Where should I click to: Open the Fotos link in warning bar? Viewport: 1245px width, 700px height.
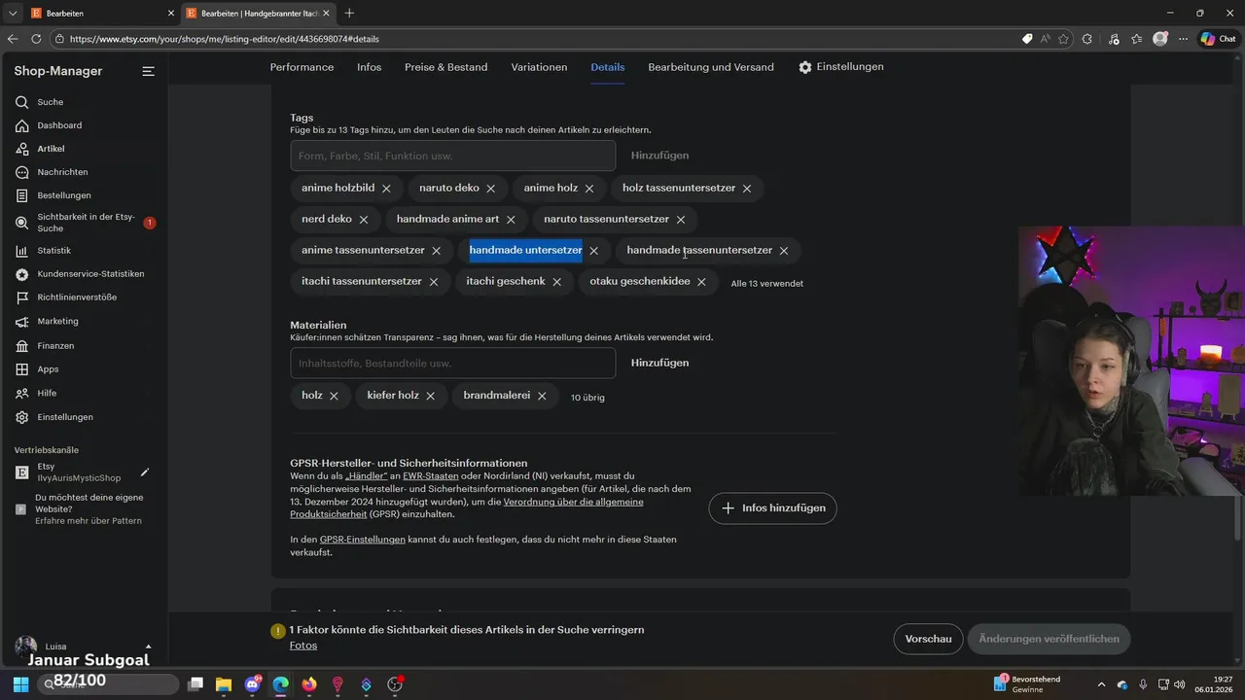click(303, 646)
